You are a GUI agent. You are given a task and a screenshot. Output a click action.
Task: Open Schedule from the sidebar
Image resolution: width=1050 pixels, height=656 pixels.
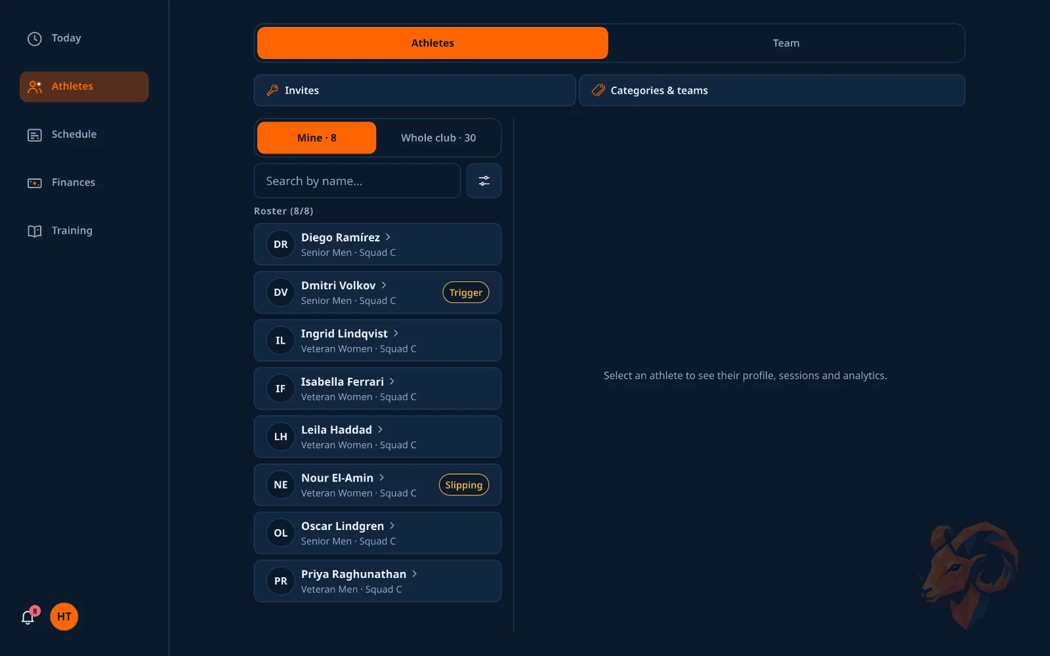[x=84, y=135]
